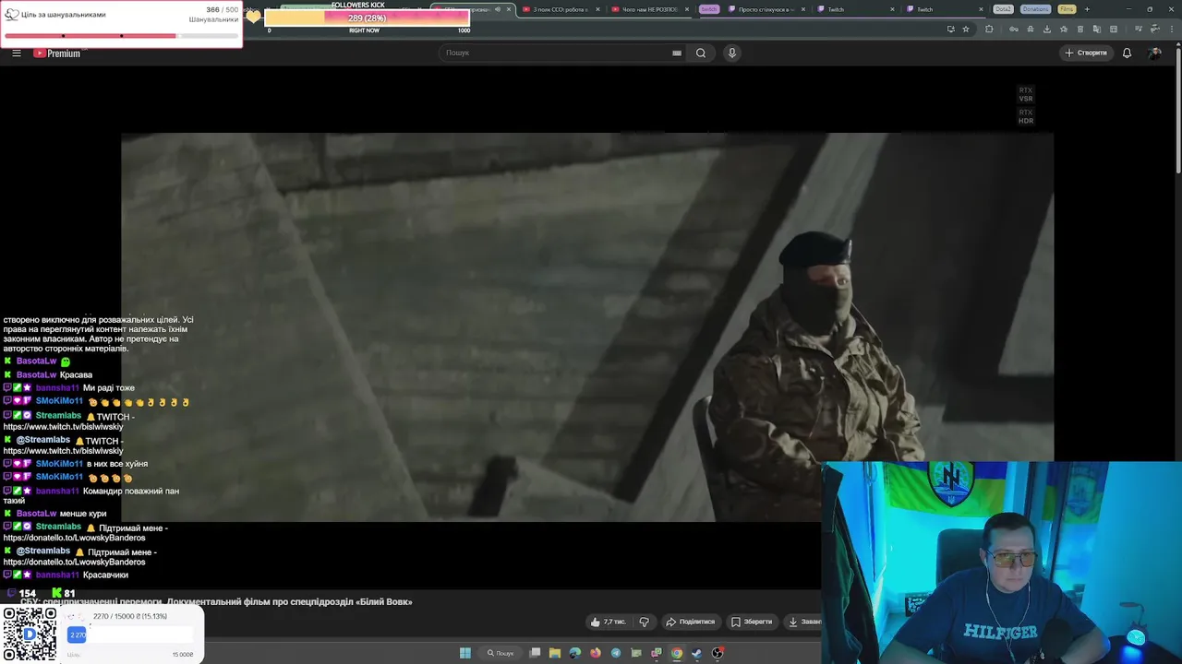Viewport: 1182px width, 664px height.
Task: Share the video via Поділитися
Action: tap(691, 622)
